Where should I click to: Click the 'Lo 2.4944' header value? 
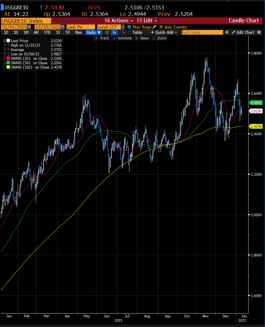(x=133, y=14)
